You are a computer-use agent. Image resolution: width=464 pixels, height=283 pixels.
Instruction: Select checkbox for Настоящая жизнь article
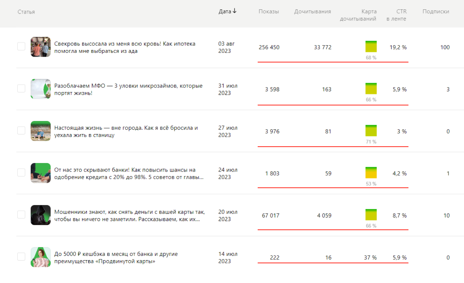coord(21,131)
